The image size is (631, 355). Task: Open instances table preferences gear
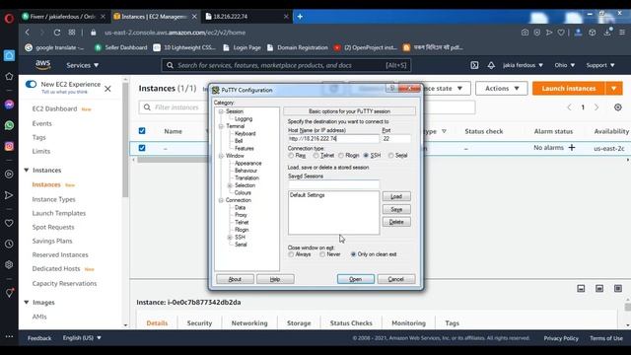[618, 107]
